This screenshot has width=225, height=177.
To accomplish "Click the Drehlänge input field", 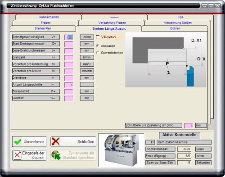I will [69, 78].
